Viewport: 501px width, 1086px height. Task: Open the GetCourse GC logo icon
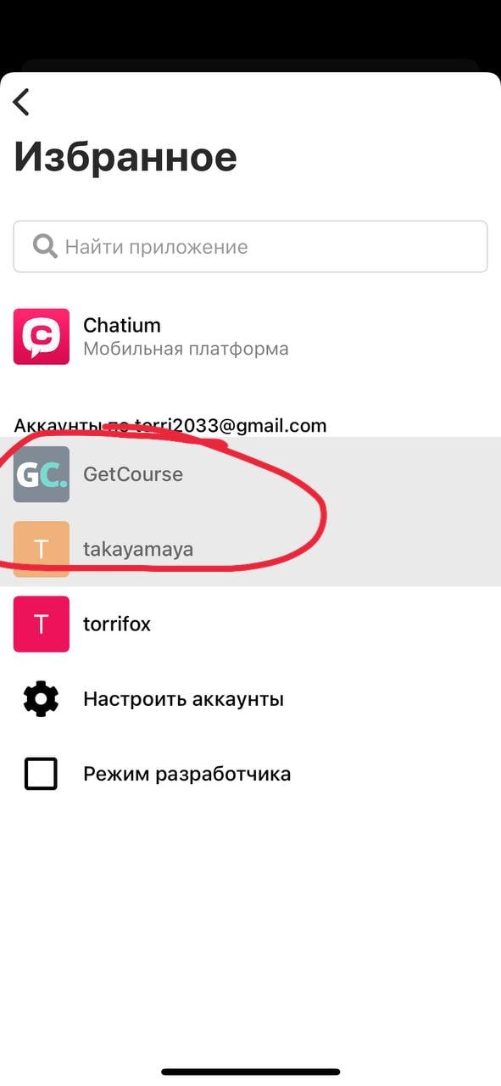click(x=42, y=474)
